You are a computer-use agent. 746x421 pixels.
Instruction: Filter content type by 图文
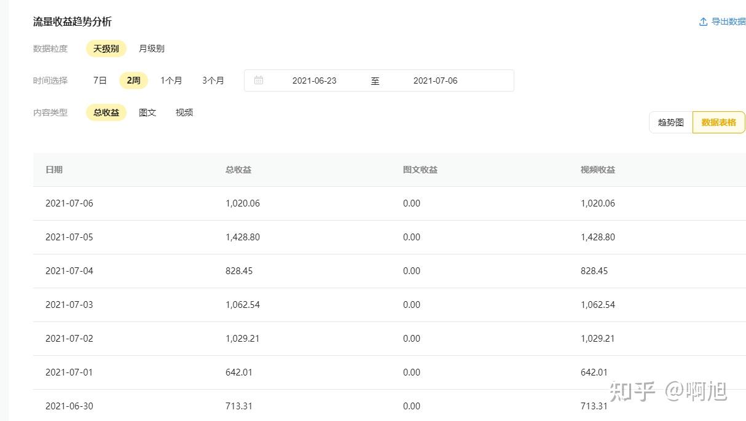click(147, 112)
